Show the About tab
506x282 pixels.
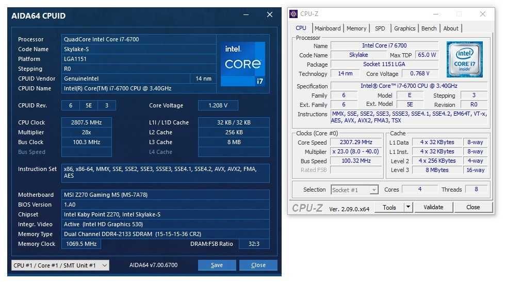pos(450,28)
